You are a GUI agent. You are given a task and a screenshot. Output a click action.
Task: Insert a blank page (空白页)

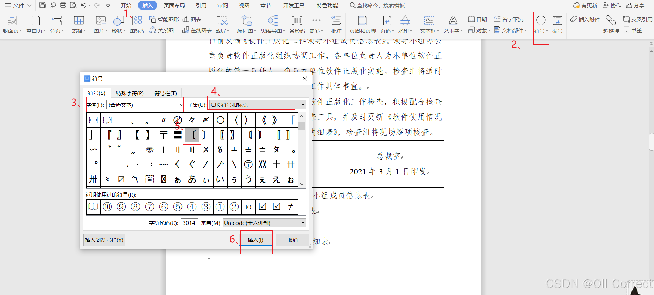pyautogui.click(x=36, y=24)
